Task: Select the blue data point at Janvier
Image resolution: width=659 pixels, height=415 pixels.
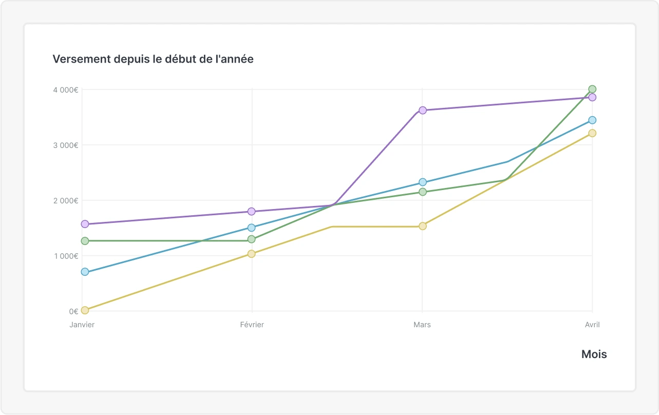Action: pyautogui.click(x=85, y=272)
